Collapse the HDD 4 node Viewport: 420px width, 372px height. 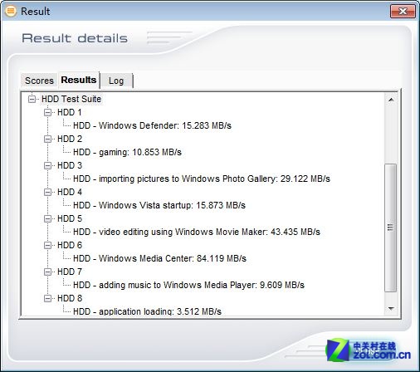click(x=48, y=192)
